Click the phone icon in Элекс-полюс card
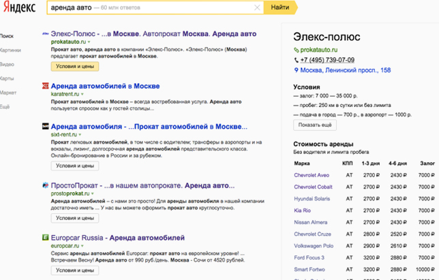This screenshot has width=439, height=280. pyautogui.click(x=297, y=60)
